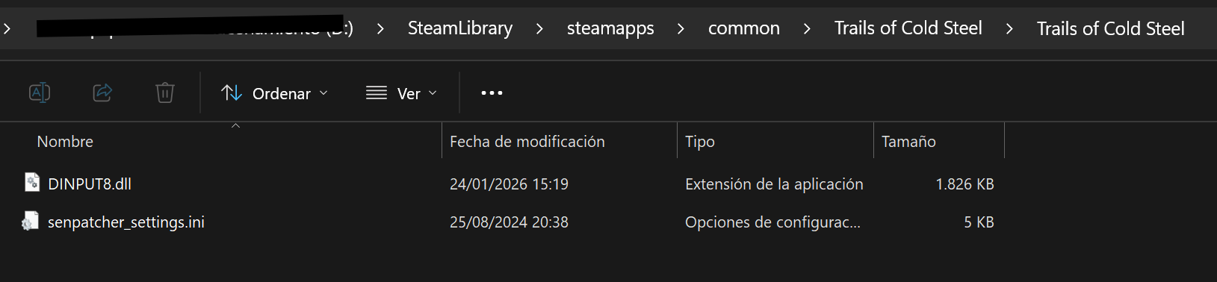The width and height of the screenshot is (1217, 282).
Task: Click the lines icon beside Ver
Action: click(x=377, y=93)
